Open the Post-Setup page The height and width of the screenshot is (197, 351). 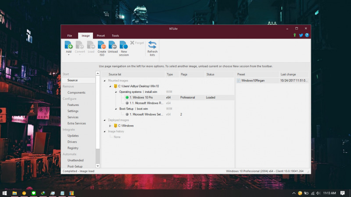75,166
